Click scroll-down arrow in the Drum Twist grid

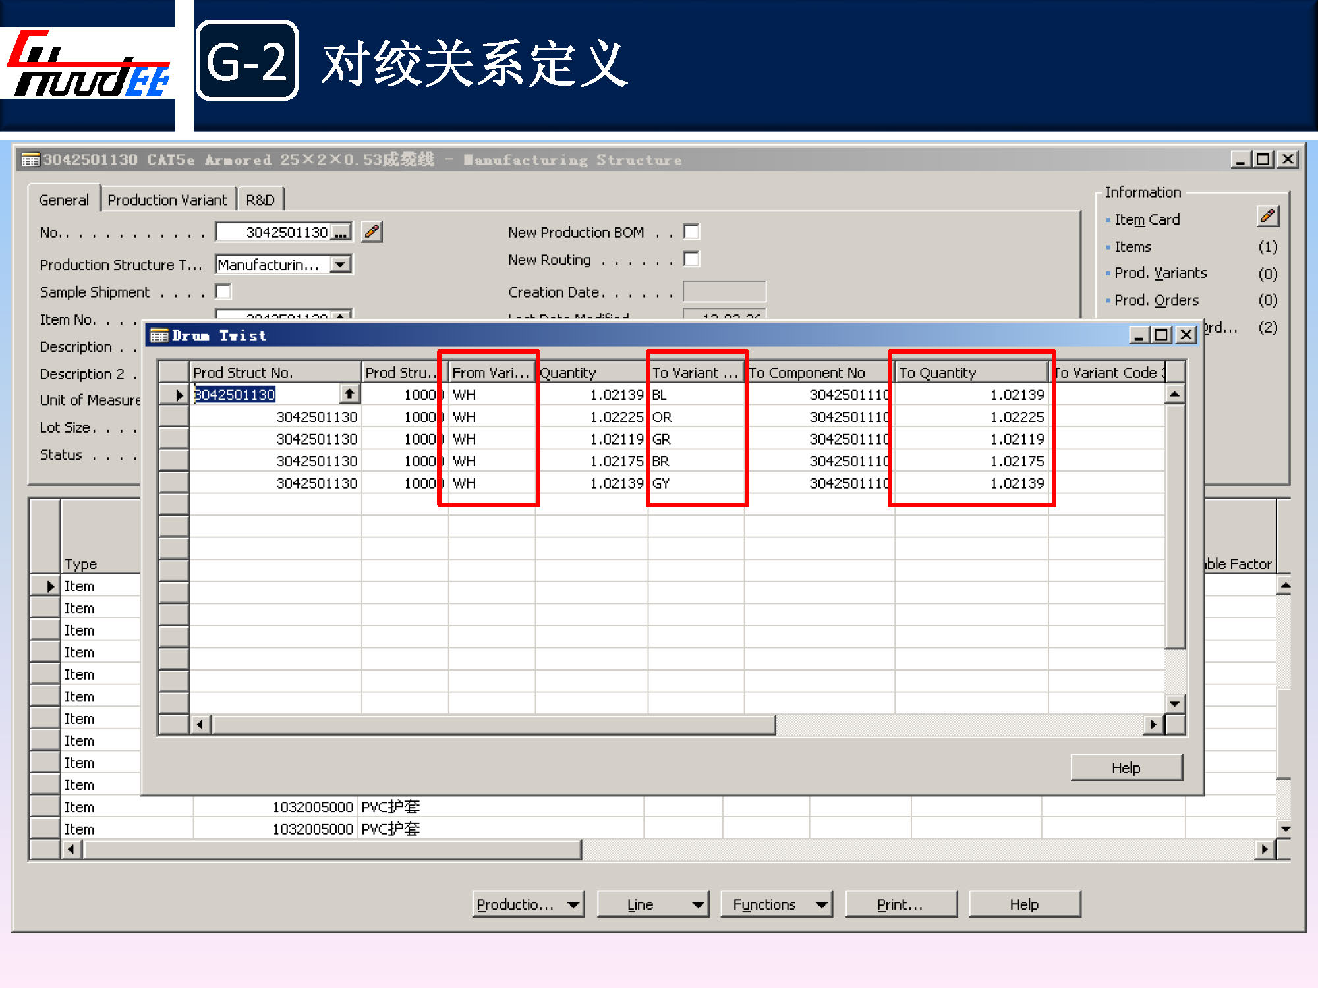(1174, 703)
